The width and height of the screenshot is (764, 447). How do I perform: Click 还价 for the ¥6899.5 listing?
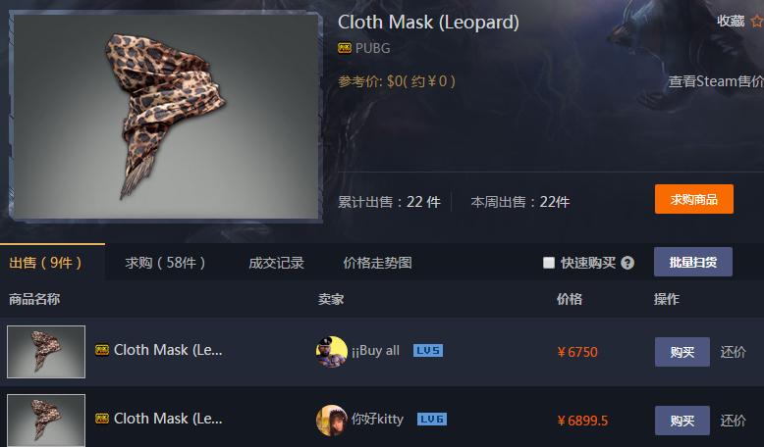733,421
